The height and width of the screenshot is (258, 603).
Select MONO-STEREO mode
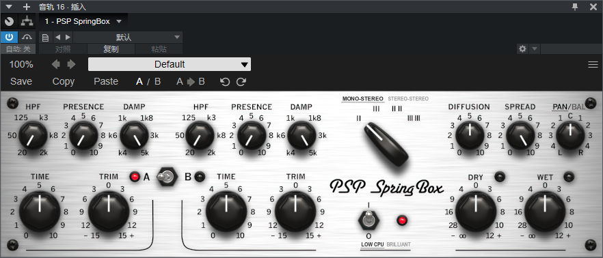[362, 99]
